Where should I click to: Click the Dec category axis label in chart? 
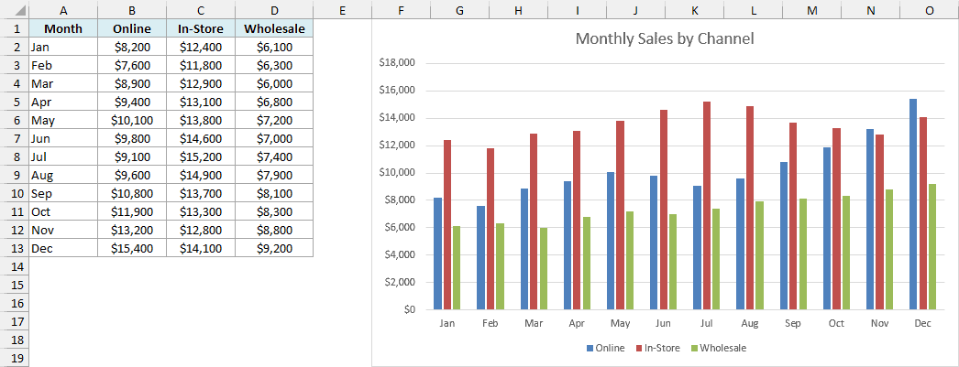pyautogui.click(x=923, y=324)
